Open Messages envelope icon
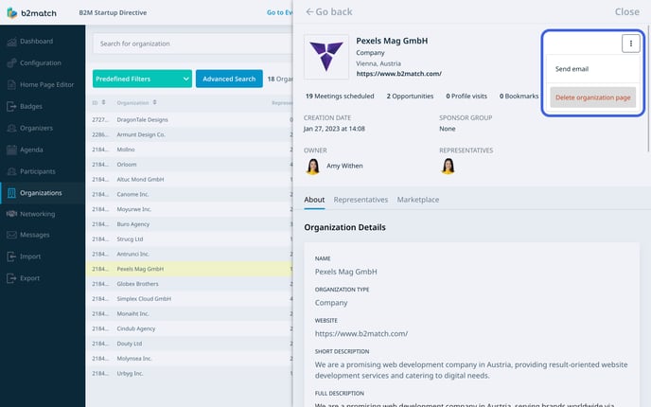This screenshot has width=651, height=407. click(11, 235)
